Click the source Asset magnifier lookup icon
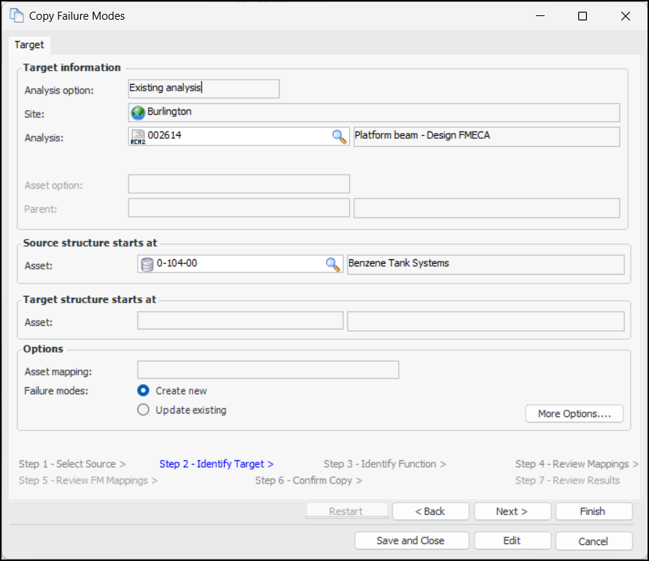 point(333,264)
